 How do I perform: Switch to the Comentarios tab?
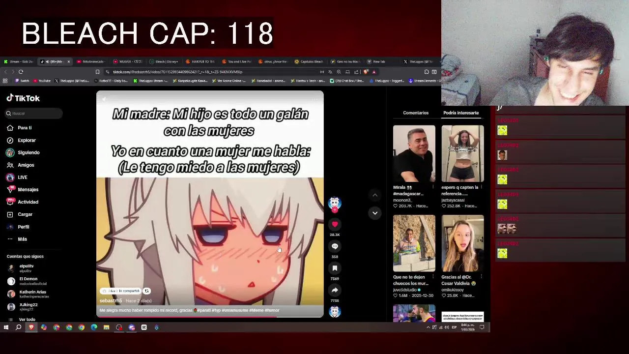(x=416, y=113)
